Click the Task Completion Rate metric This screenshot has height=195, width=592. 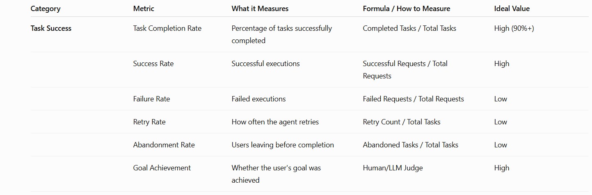click(x=167, y=28)
